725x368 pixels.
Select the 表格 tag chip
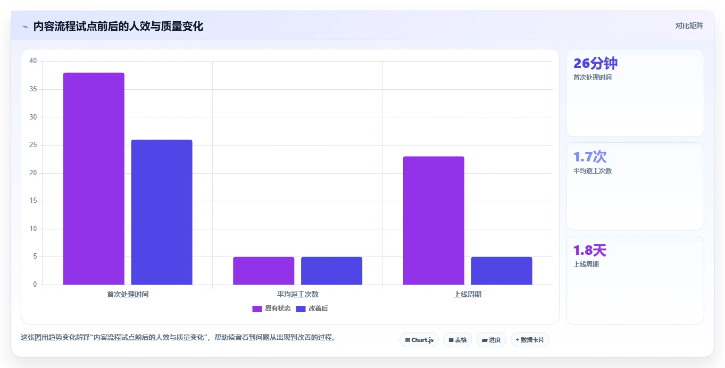(x=457, y=340)
